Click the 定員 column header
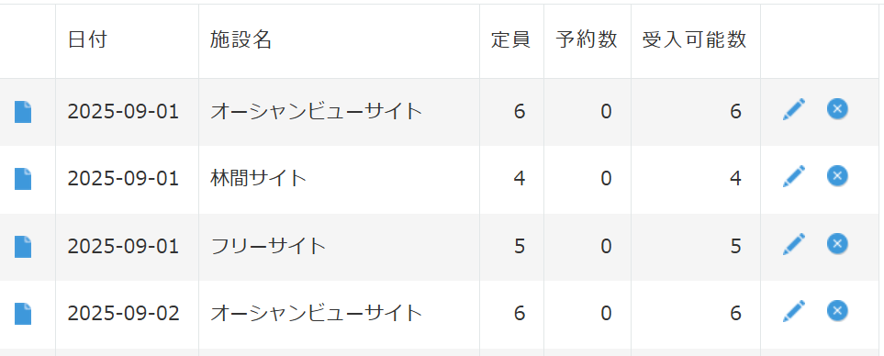Viewport: 884px width, 356px height. [x=510, y=40]
